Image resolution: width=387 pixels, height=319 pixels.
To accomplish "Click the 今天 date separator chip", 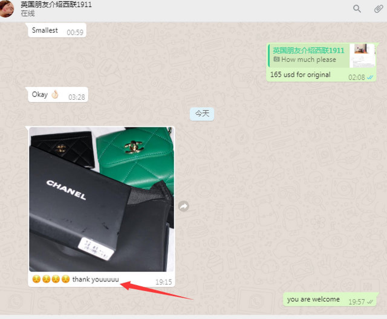I will (202, 114).
